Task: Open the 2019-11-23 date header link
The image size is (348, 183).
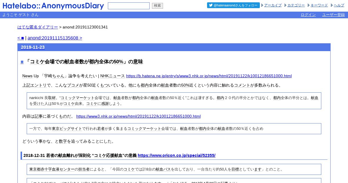Action: coord(33,47)
